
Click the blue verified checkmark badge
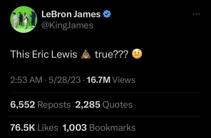(107, 14)
